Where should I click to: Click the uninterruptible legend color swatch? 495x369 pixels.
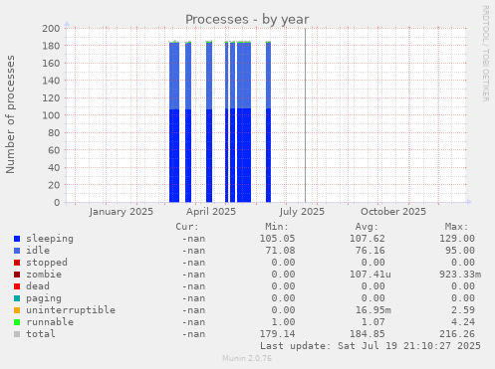click(17, 310)
